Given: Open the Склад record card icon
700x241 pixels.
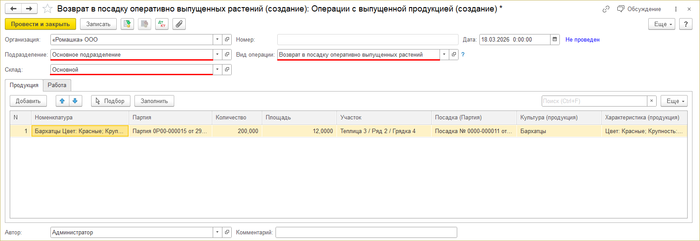Looking at the screenshot, I should point(227,69).
